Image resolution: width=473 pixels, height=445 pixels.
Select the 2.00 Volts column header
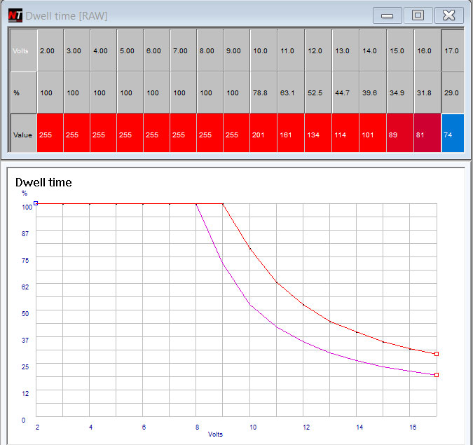click(50, 50)
